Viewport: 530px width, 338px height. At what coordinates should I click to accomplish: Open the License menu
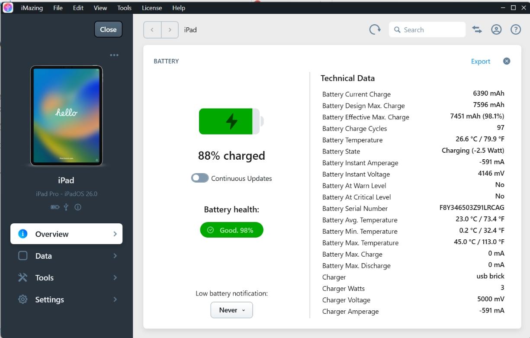pyautogui.click(x=152, y=8)
